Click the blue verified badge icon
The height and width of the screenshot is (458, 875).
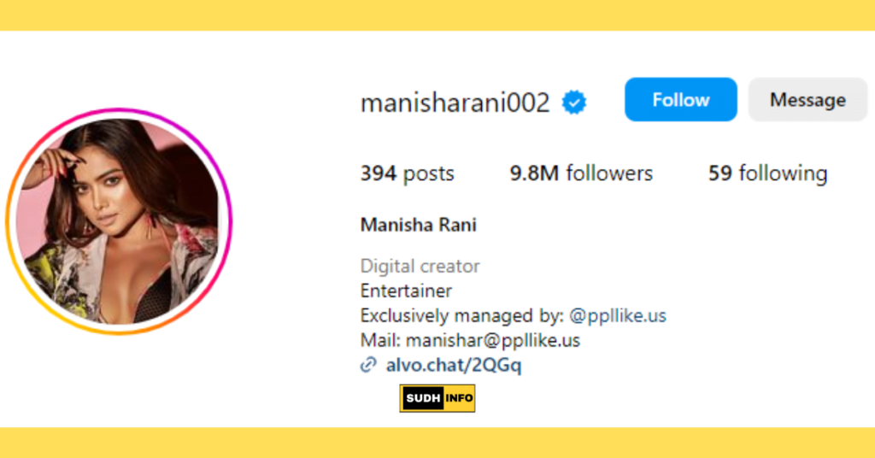[574, 102]
